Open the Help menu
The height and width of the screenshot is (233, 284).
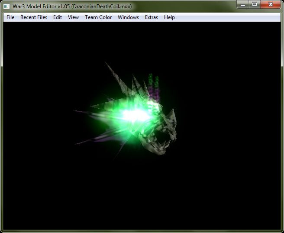pos(169,17)
